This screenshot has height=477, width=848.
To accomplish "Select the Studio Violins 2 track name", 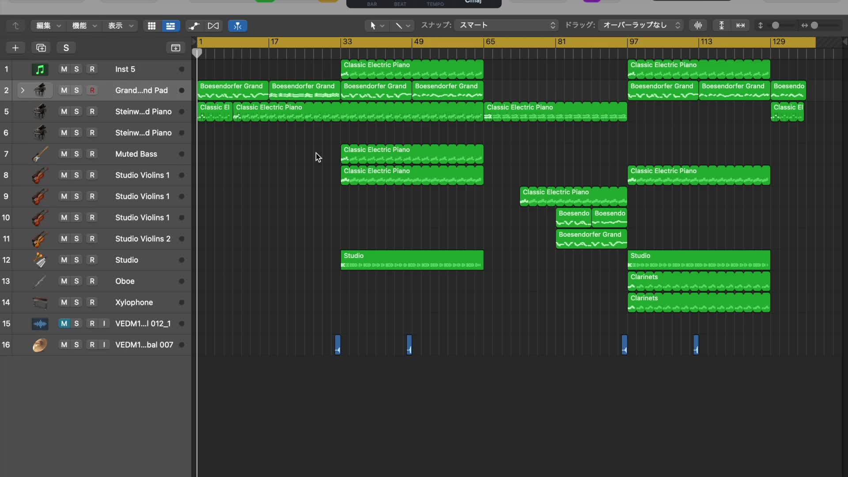I will click(x=143, y=239).
